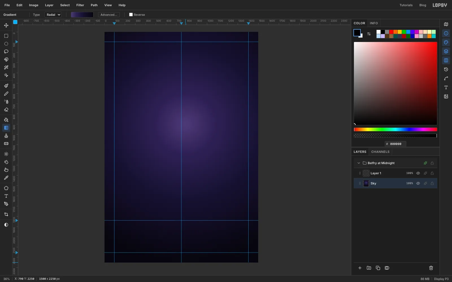Select the Lasso tool
Viewport: 452px width, 282px height.
6,52
